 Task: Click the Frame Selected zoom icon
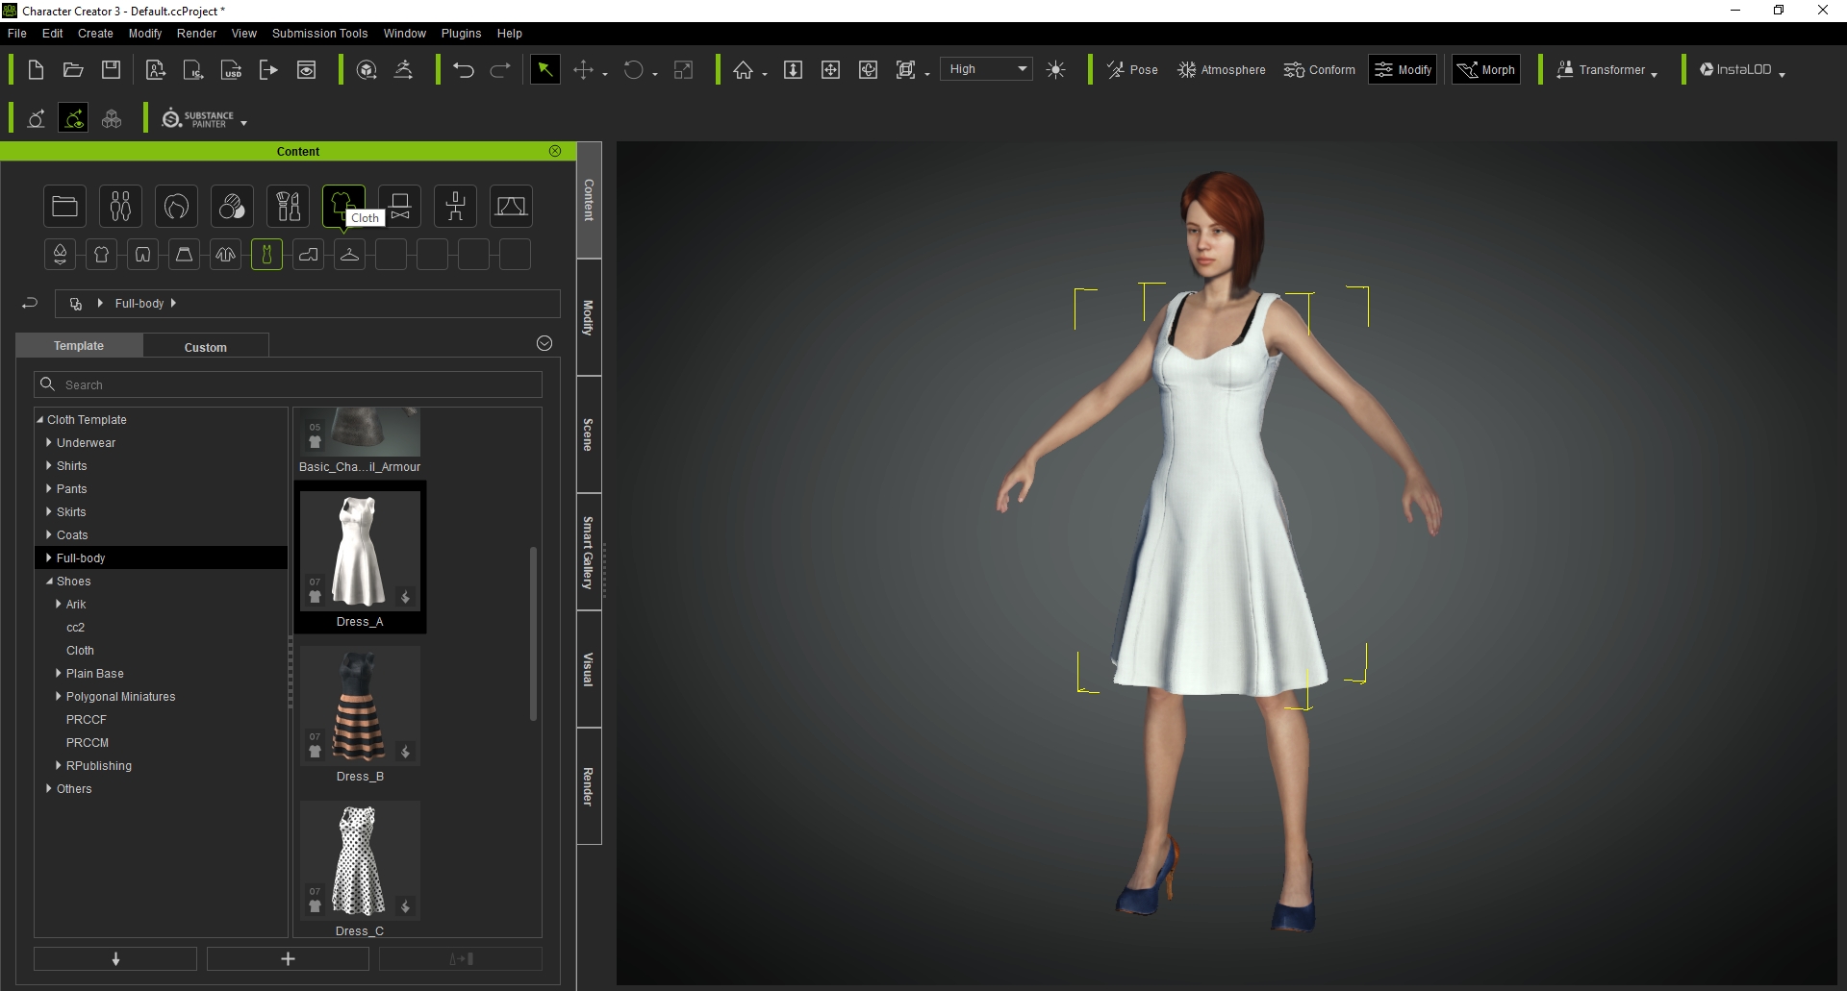pyautogui.click(x=905, y=70)
